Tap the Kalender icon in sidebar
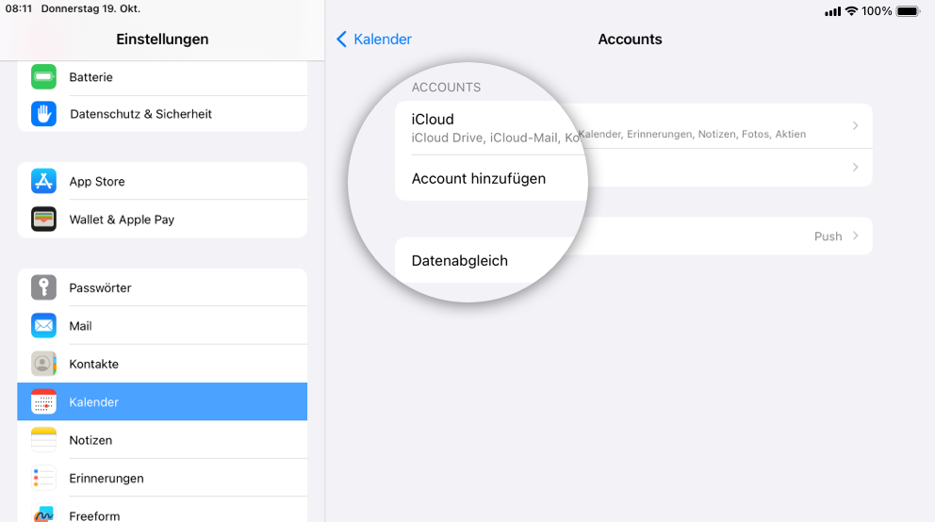Image resolution: width=935 pixels, height=522 pixels. point(43,402)
